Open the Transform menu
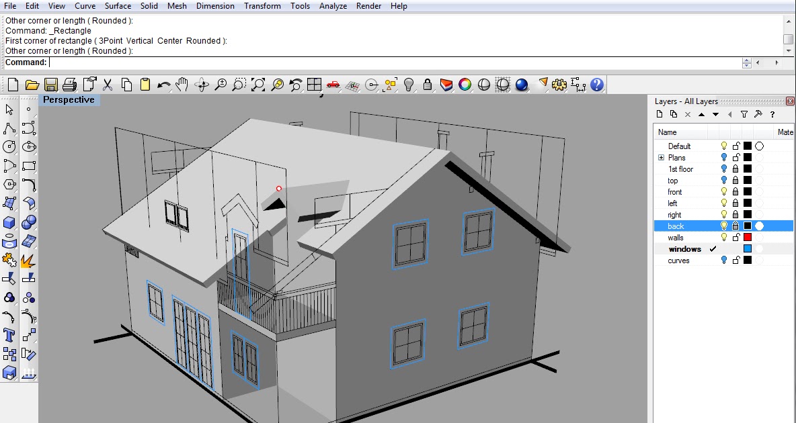 262,6
